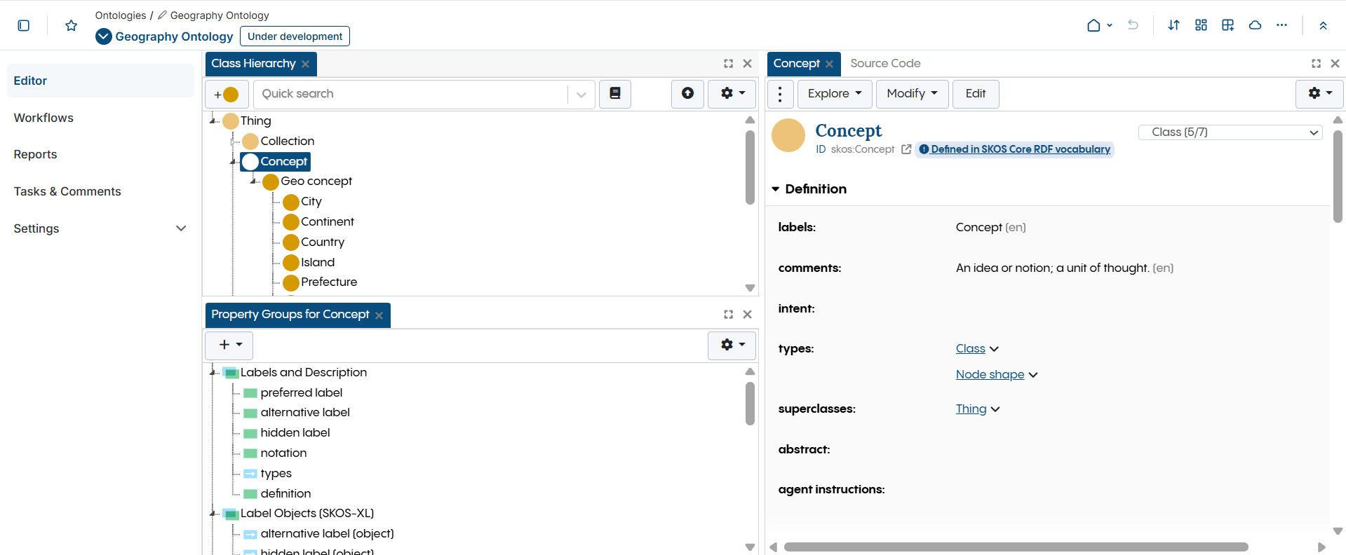1346x555 pixels.
Task: Maximize the Class Hierarchy panel
Action: (728, 64)
